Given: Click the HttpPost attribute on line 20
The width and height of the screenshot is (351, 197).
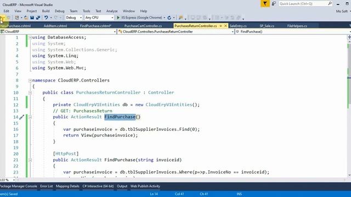Looking at the screenshot, I should point(66,154).
